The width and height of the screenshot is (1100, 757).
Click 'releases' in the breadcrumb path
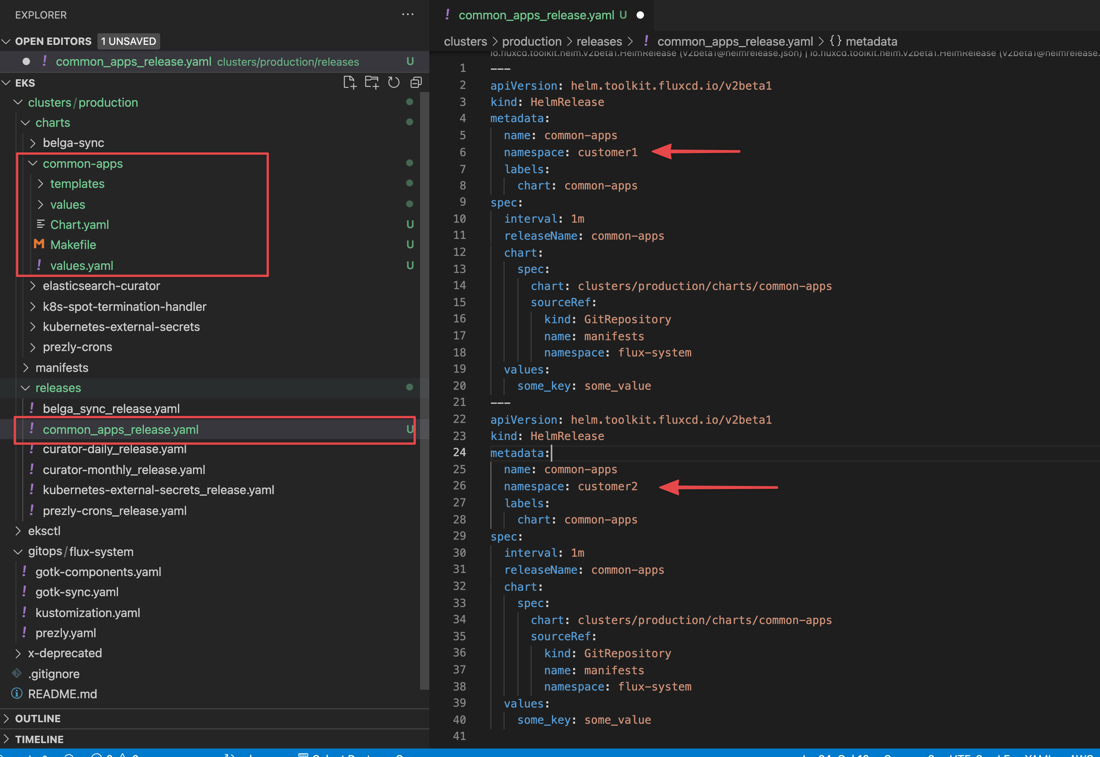coord(599,41)
